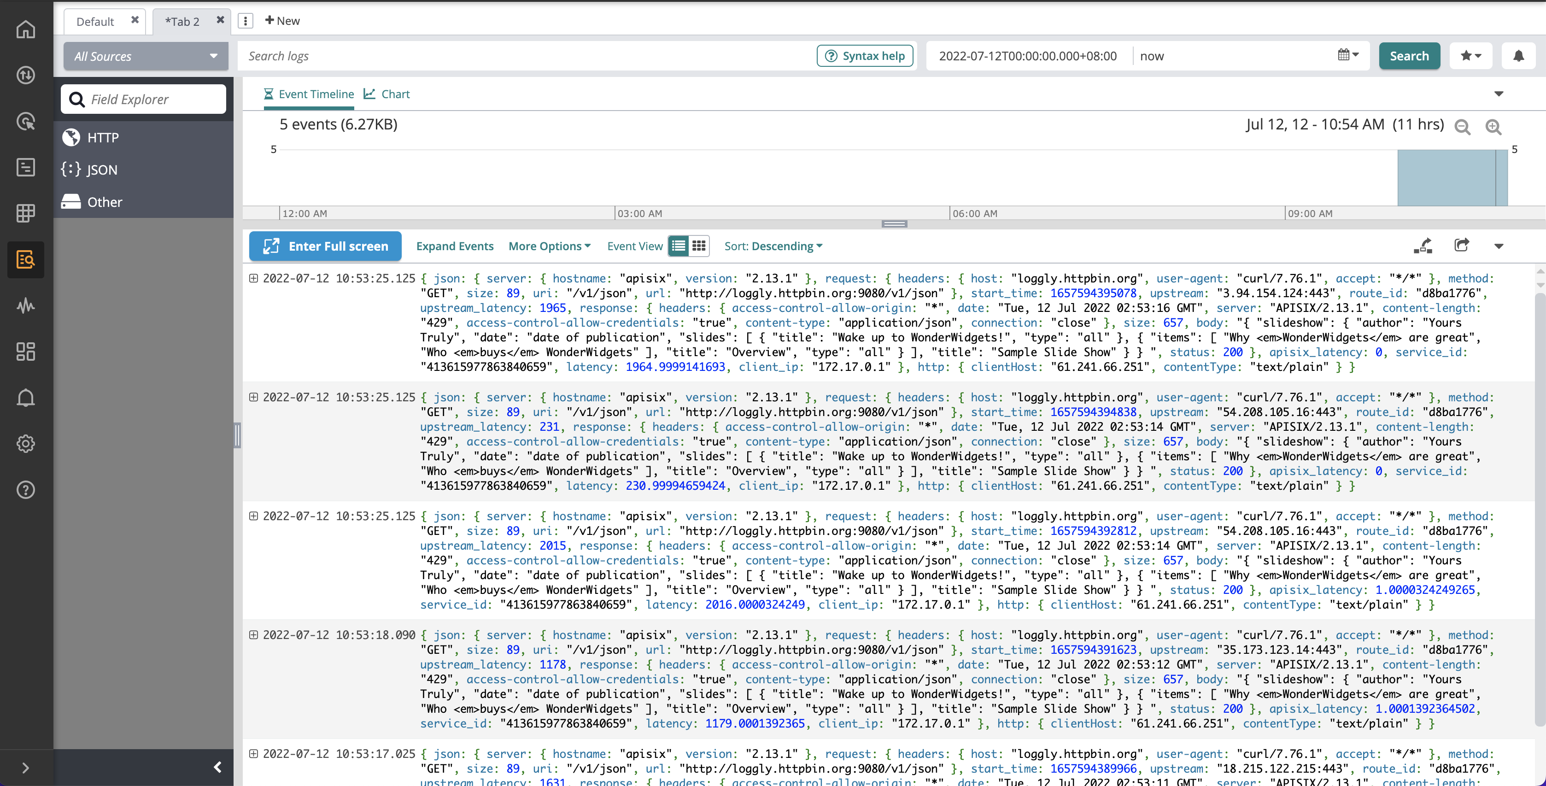
Task: Open More Options dropdown
Action: coord(549,246)
